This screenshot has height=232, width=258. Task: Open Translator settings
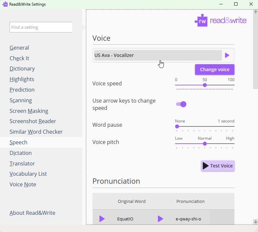[x=22, y=163]
